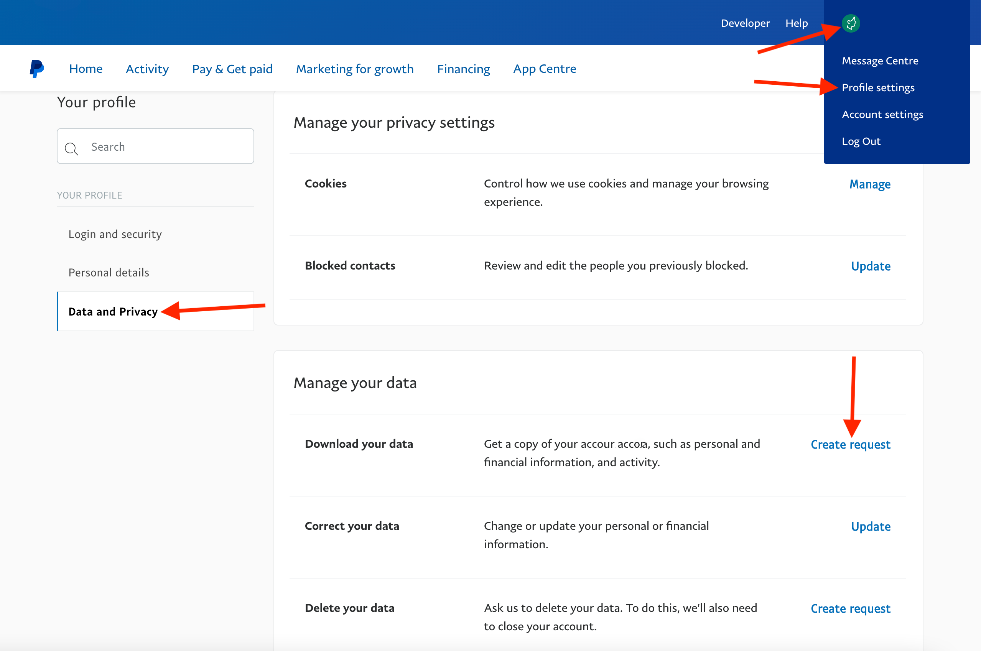Screen dimensions: 981x651
Task: Select Data and Privacy sidebar item
Action: (155, 311)
